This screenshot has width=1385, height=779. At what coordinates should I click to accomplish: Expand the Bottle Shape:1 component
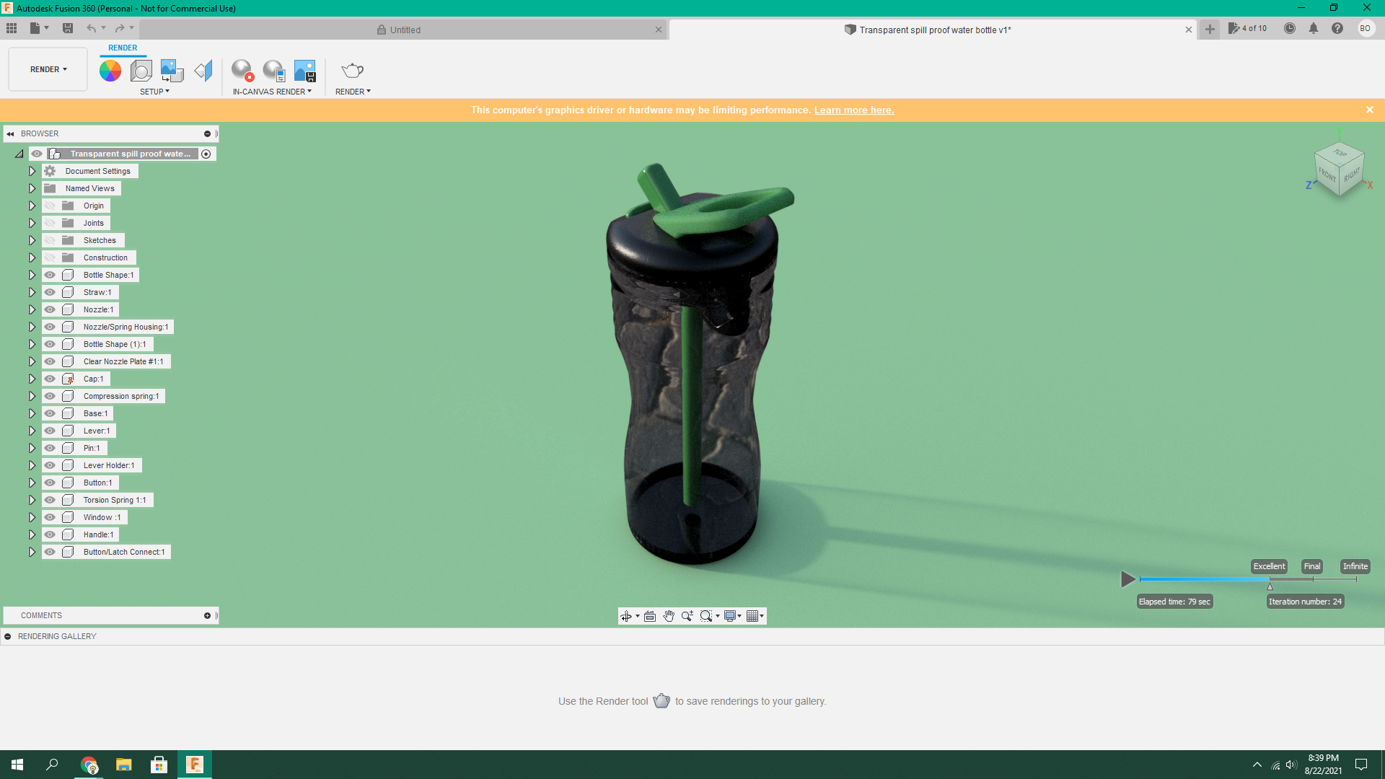coord(32,275)
